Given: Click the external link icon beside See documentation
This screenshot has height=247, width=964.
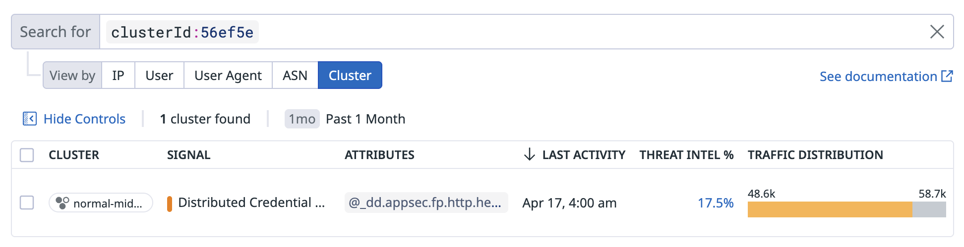Looking at the screenshot, I should [x=947, y=76].
